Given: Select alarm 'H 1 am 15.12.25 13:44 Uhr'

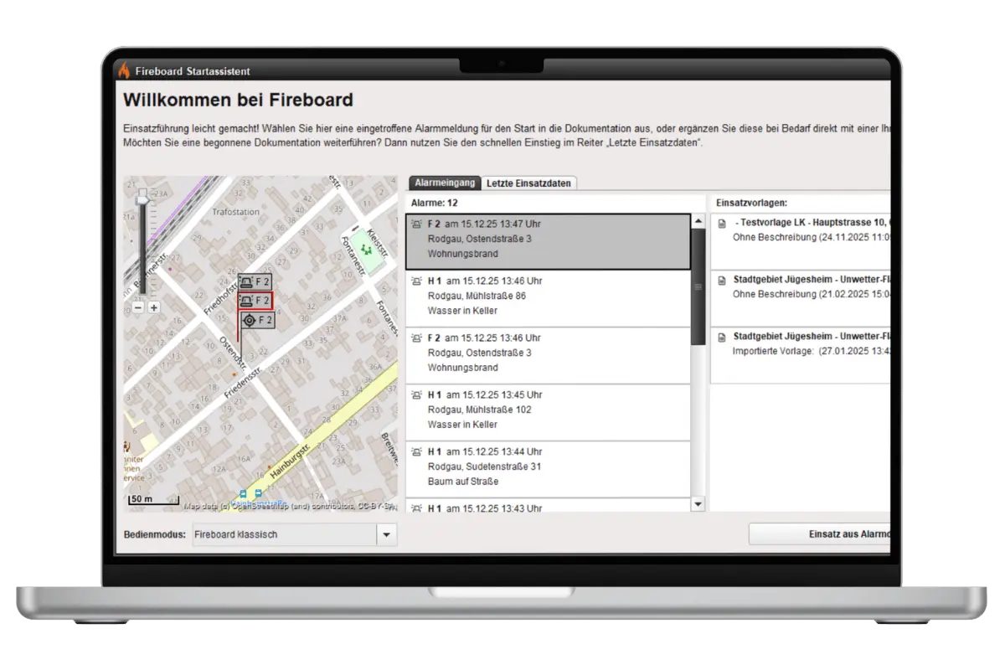Looking at the screenshot, I should click(x=549, y=469).
